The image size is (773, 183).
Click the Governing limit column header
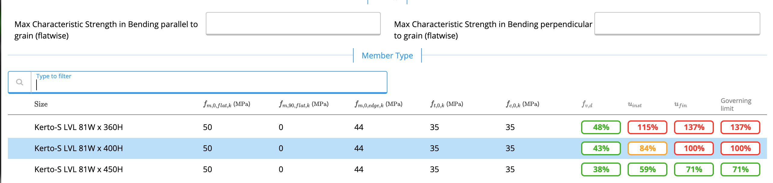[736, 104]
